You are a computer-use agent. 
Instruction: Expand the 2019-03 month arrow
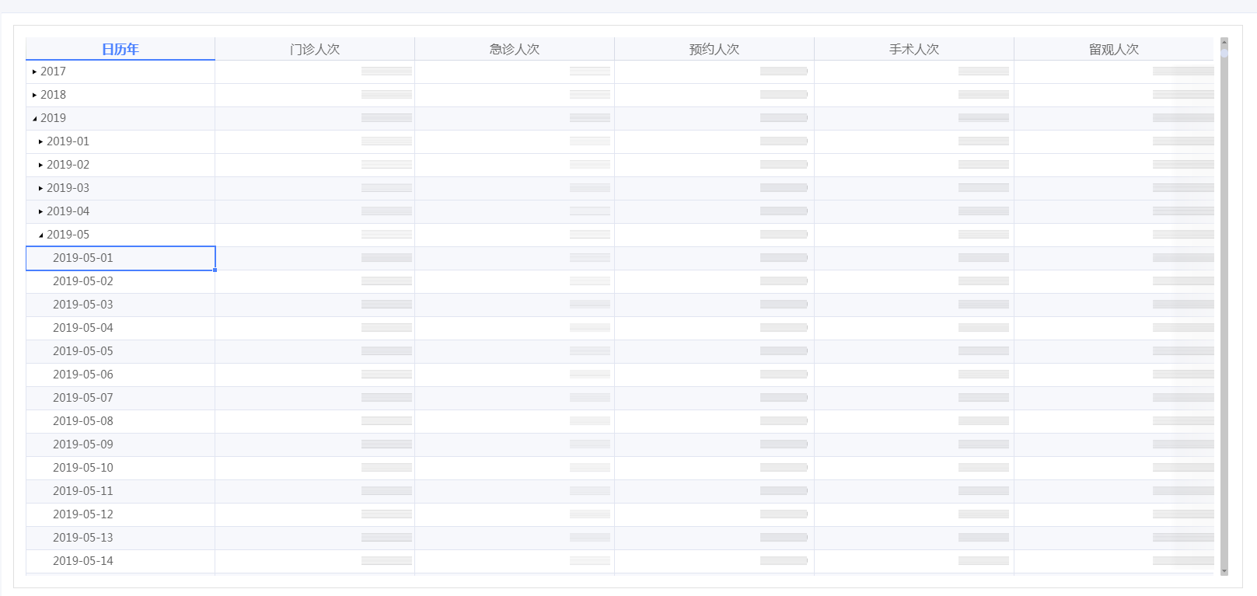click(x=40, y=188)
